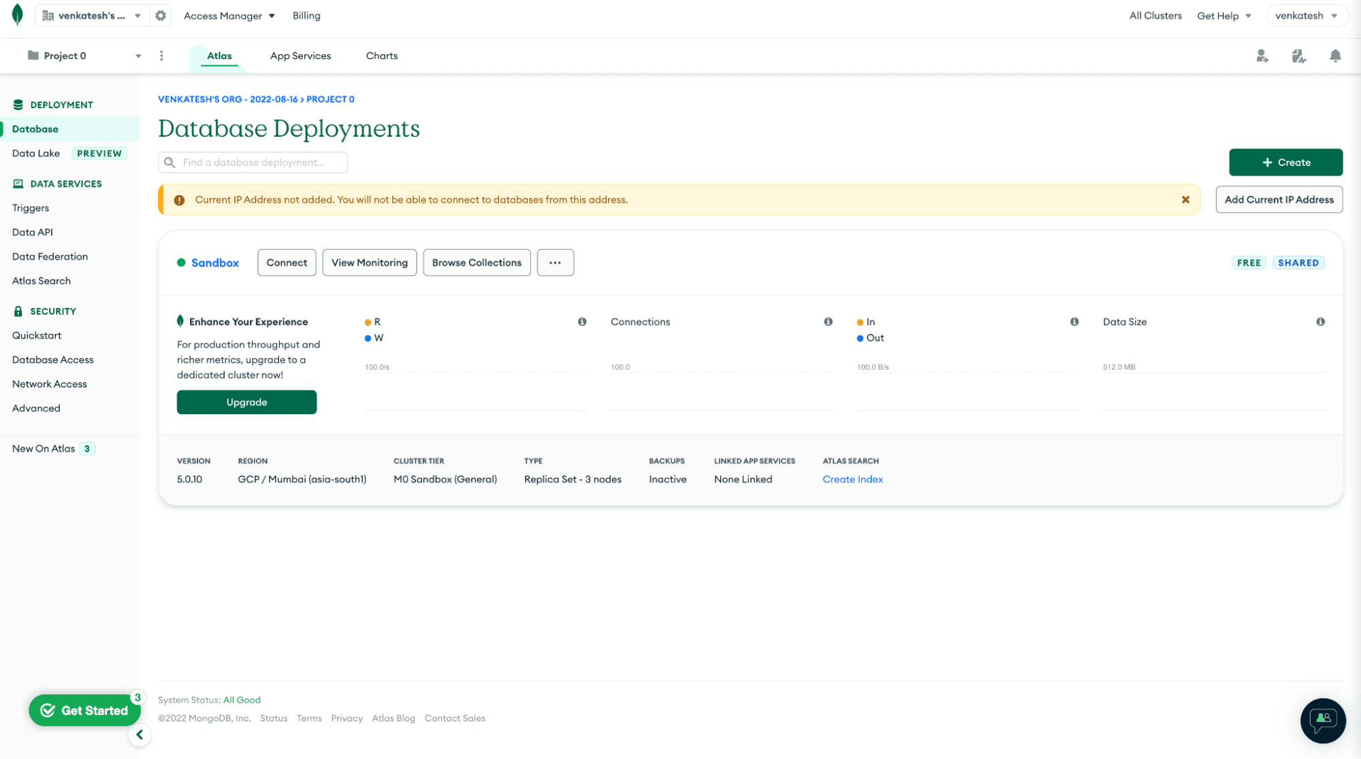Open organization selector dropdown
The width and height of the screenshot is (1361, 759).
point(93,16)
